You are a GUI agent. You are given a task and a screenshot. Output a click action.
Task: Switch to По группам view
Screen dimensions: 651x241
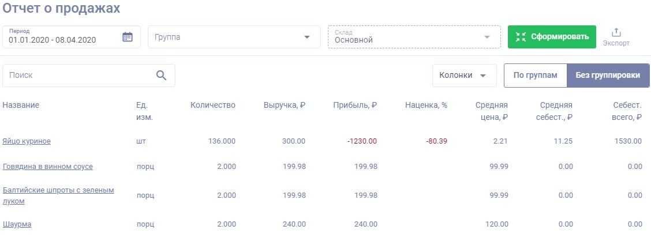pyautogui.click(x=535, y=76)
